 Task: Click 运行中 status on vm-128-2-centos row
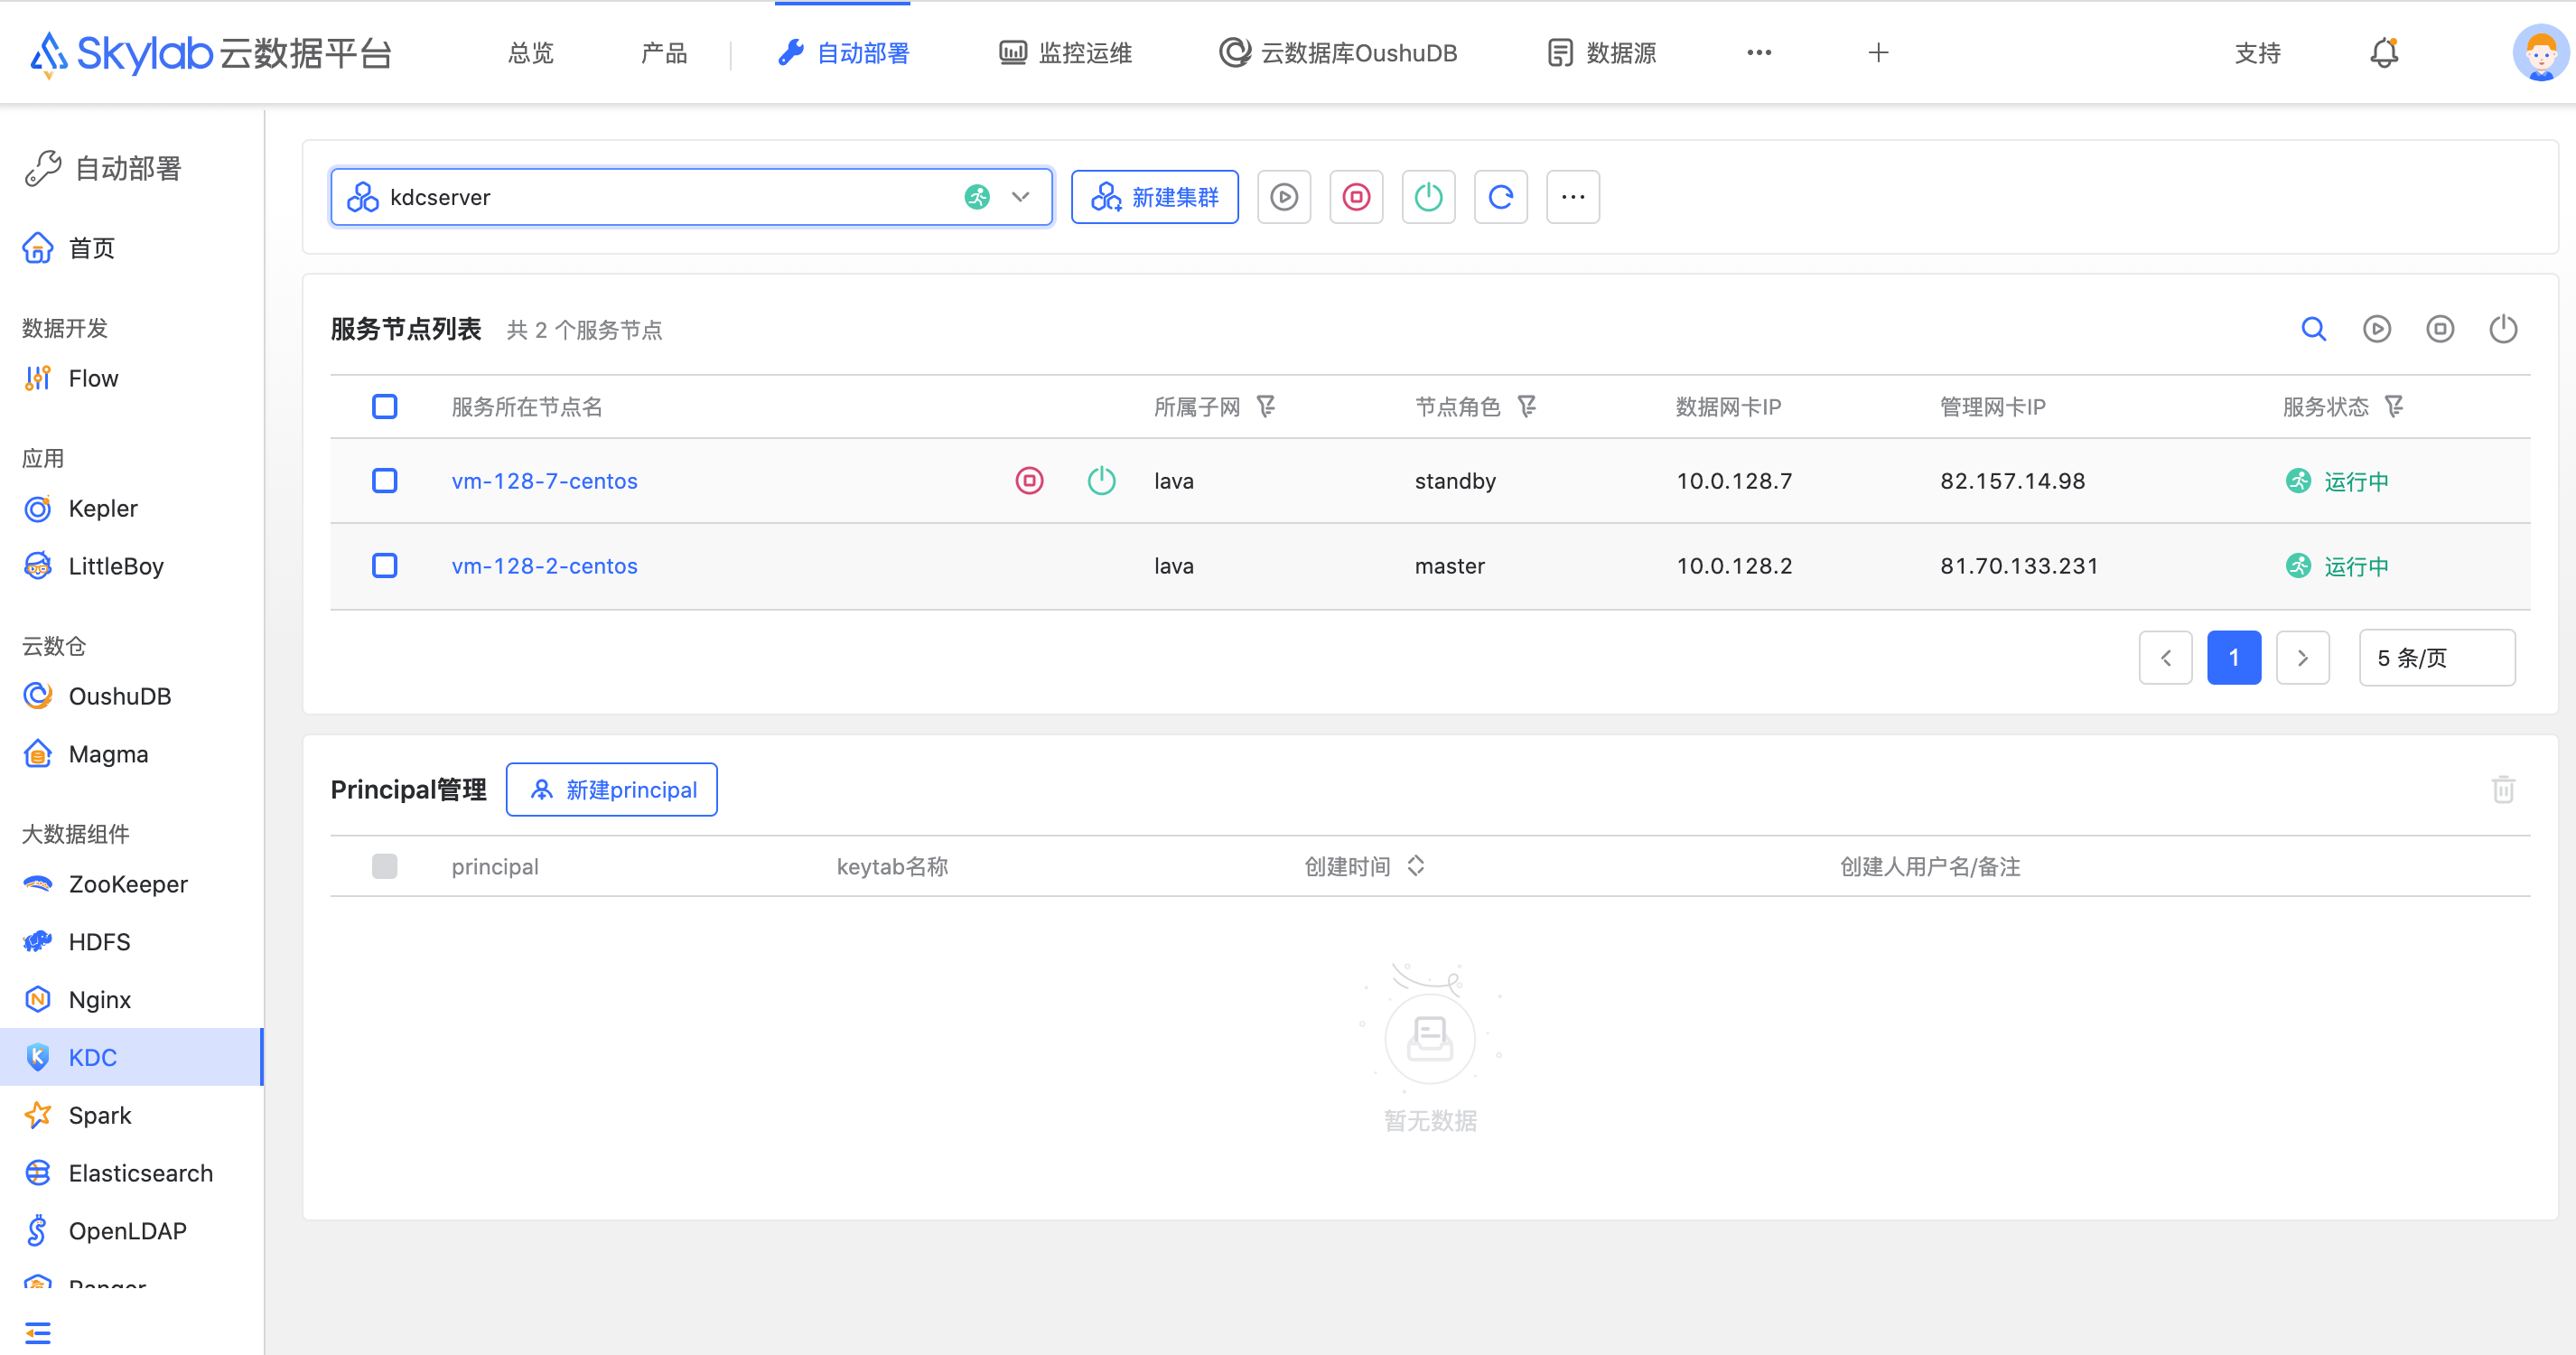tap(2337, 566)
